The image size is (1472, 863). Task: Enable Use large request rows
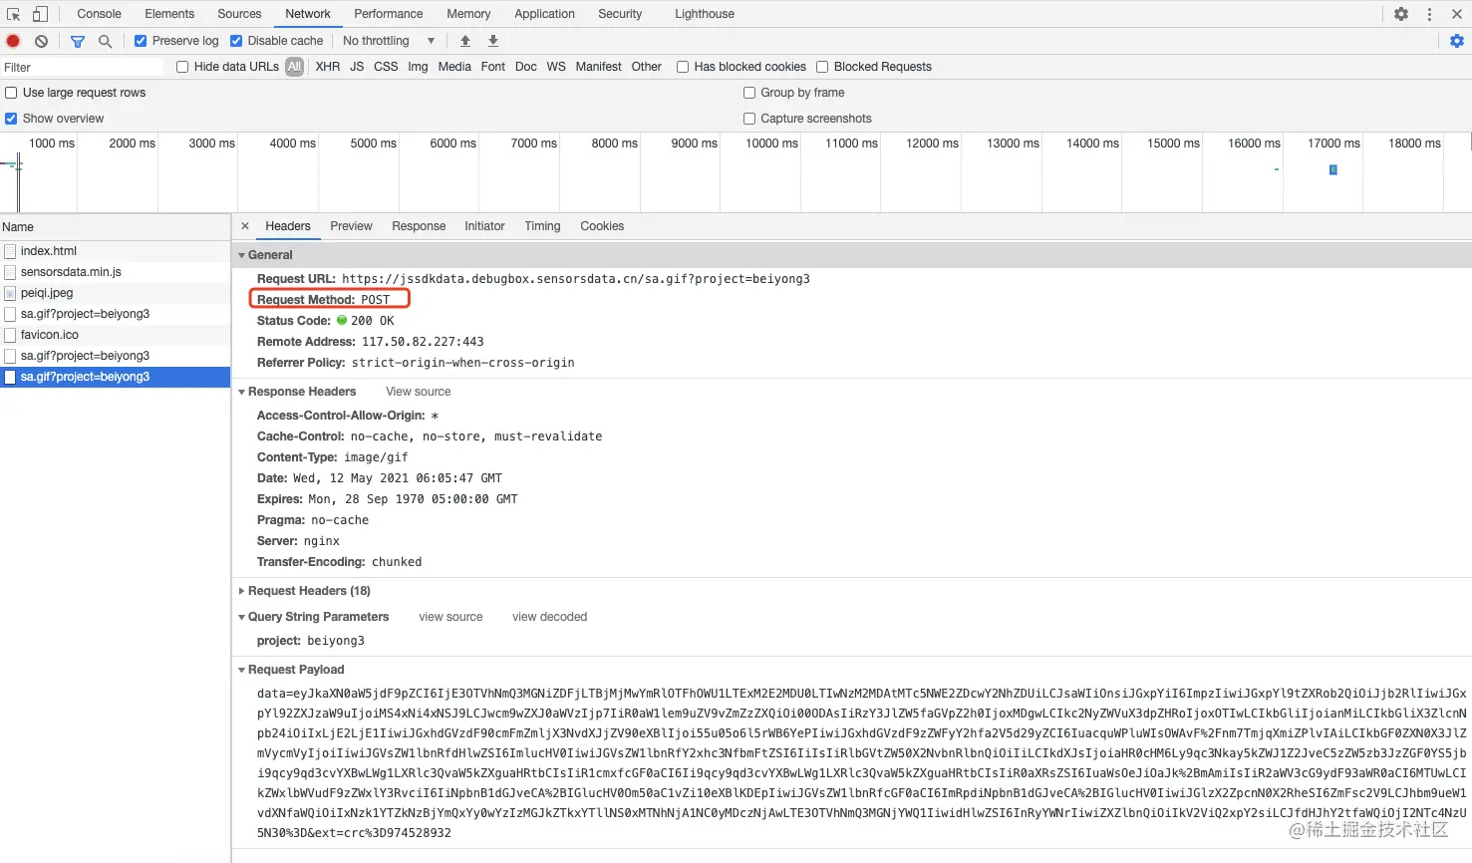pos(11,93)
